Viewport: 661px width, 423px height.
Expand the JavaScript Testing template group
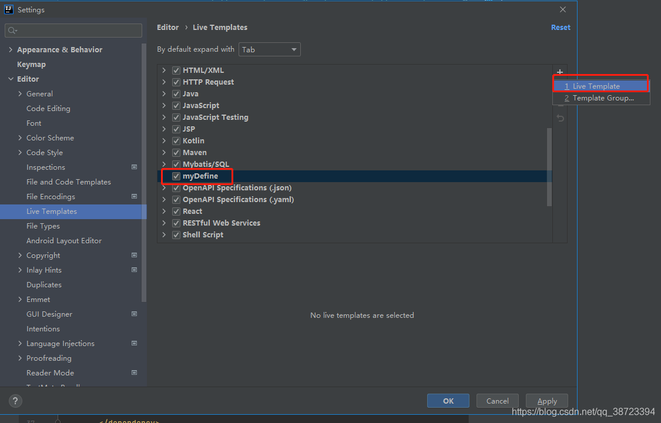click(165, 117)
